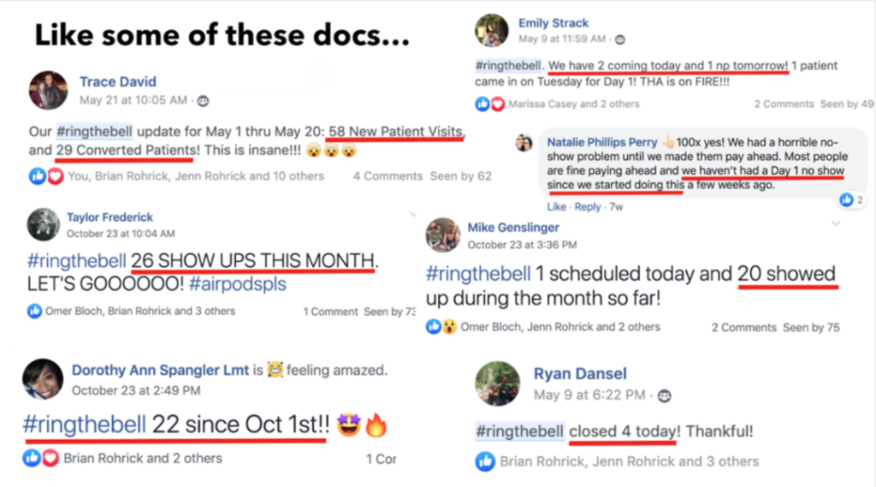Click Like under Natalie Phillips Perry's comment

(x=556, y=207)
